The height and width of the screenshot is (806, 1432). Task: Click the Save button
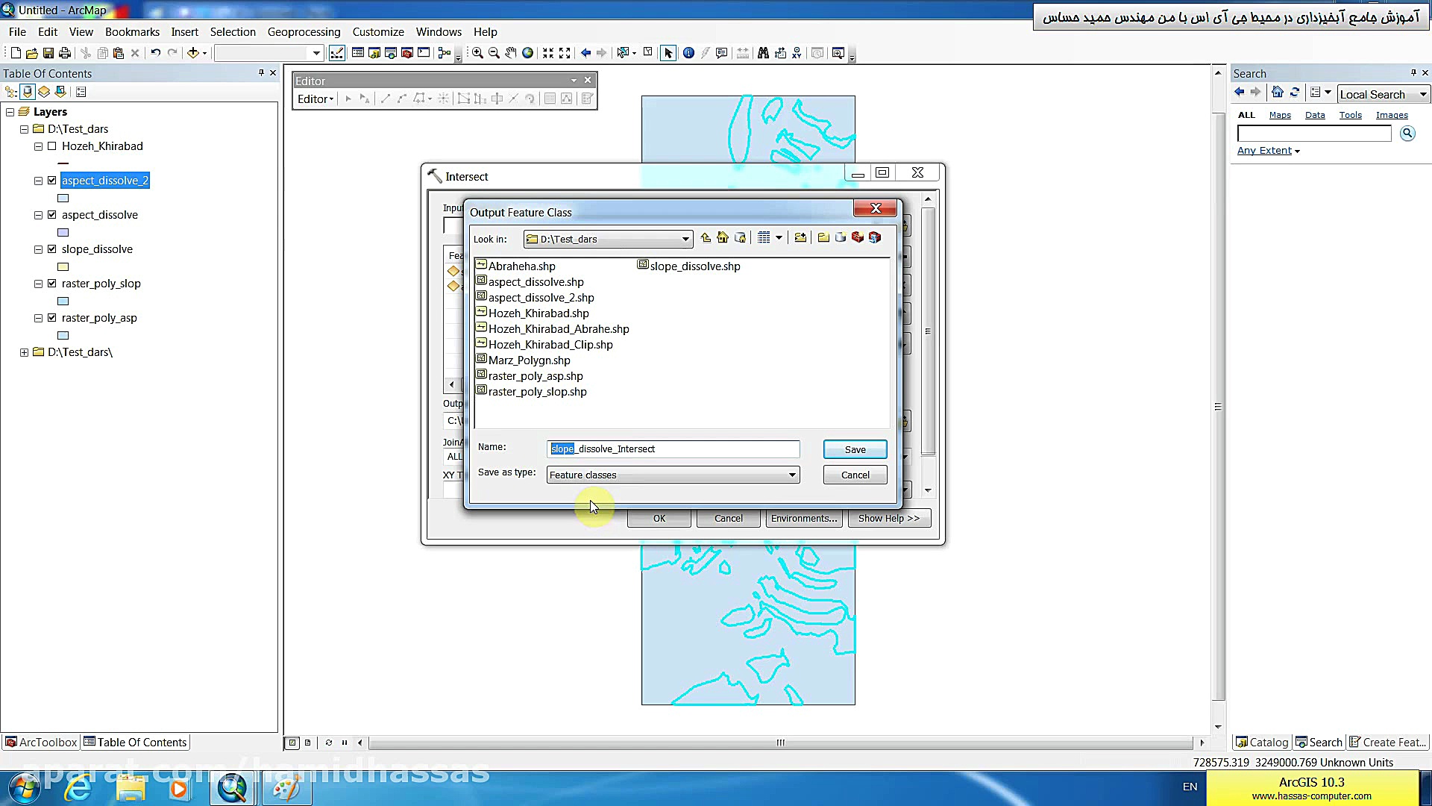point(855,449)
